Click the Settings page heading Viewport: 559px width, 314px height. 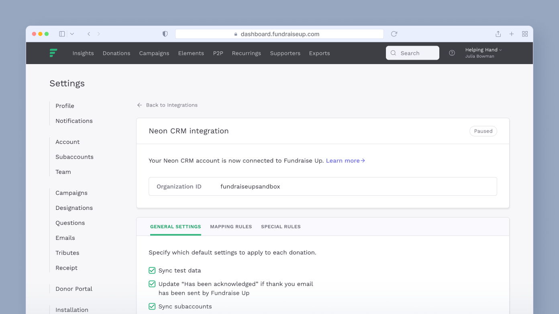pos(67,84)
